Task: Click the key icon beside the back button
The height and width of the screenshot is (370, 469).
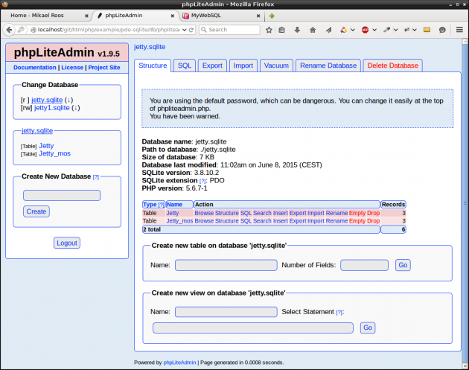Action: [x=21, y=30]
